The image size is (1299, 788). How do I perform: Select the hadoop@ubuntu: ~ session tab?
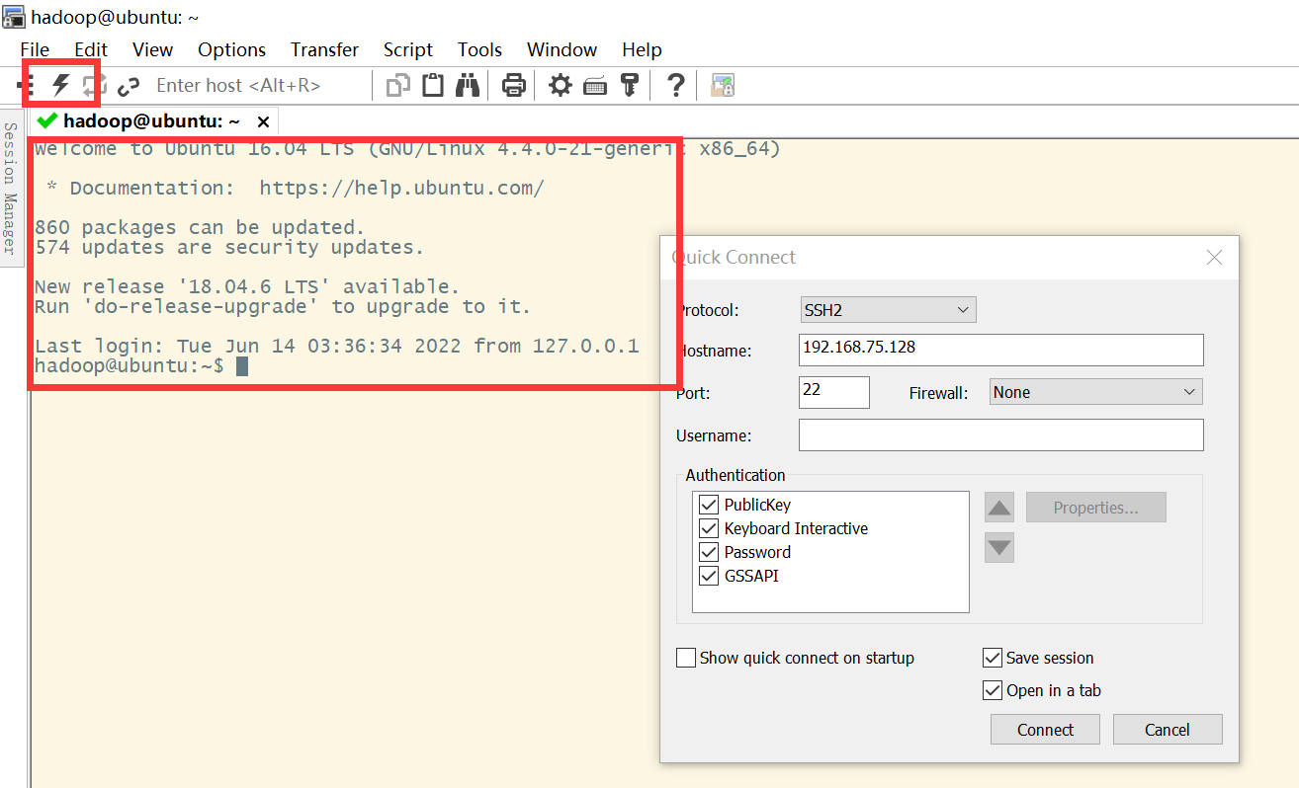151,121
